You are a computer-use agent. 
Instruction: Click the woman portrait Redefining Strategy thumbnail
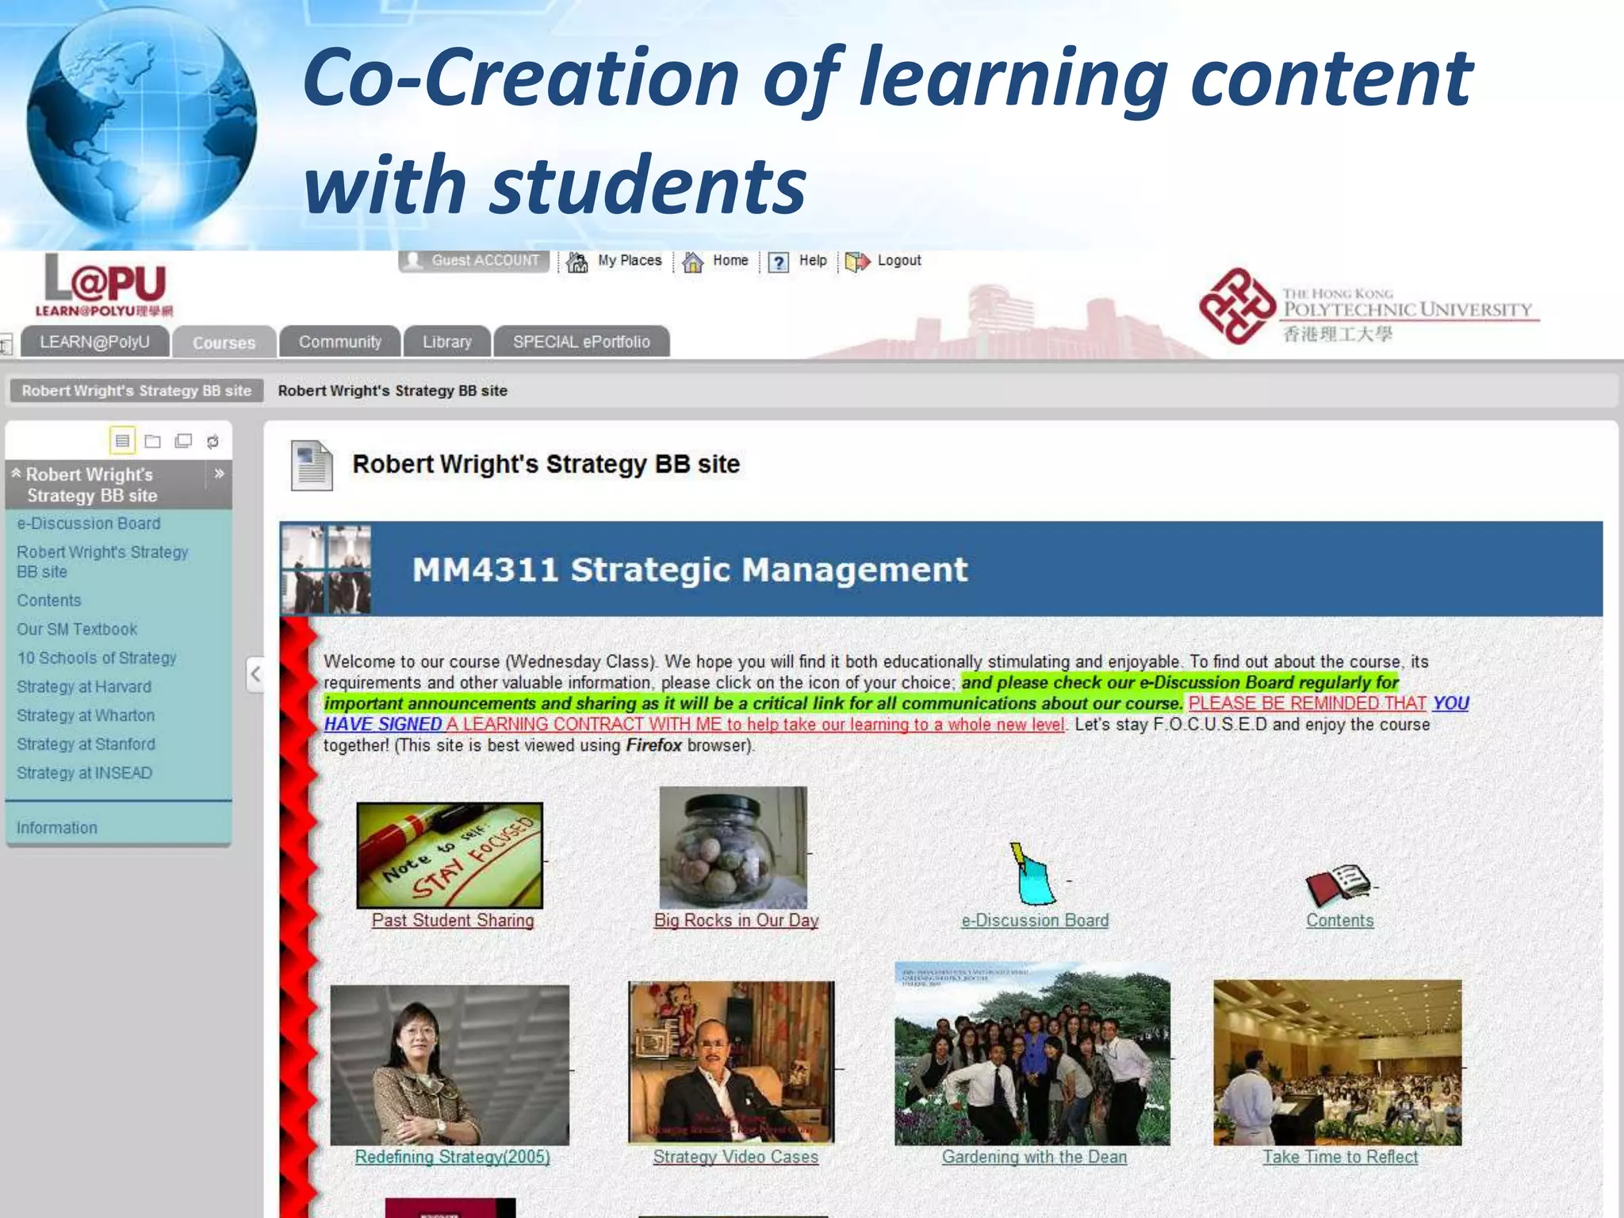[450, 1065]
